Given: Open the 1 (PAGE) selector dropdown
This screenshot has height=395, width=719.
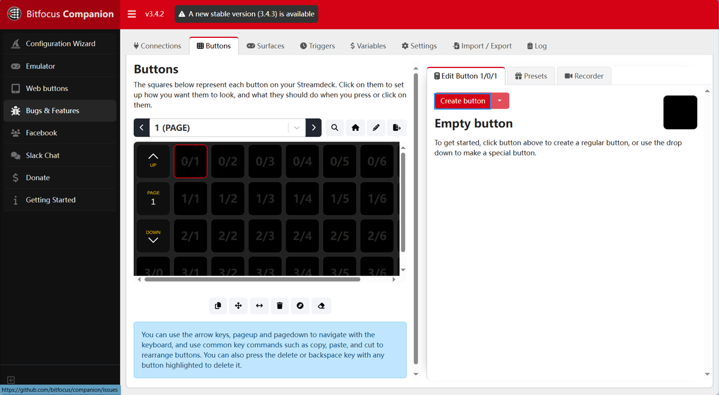Looking at the screenshot, I should [x=297, y=128].
